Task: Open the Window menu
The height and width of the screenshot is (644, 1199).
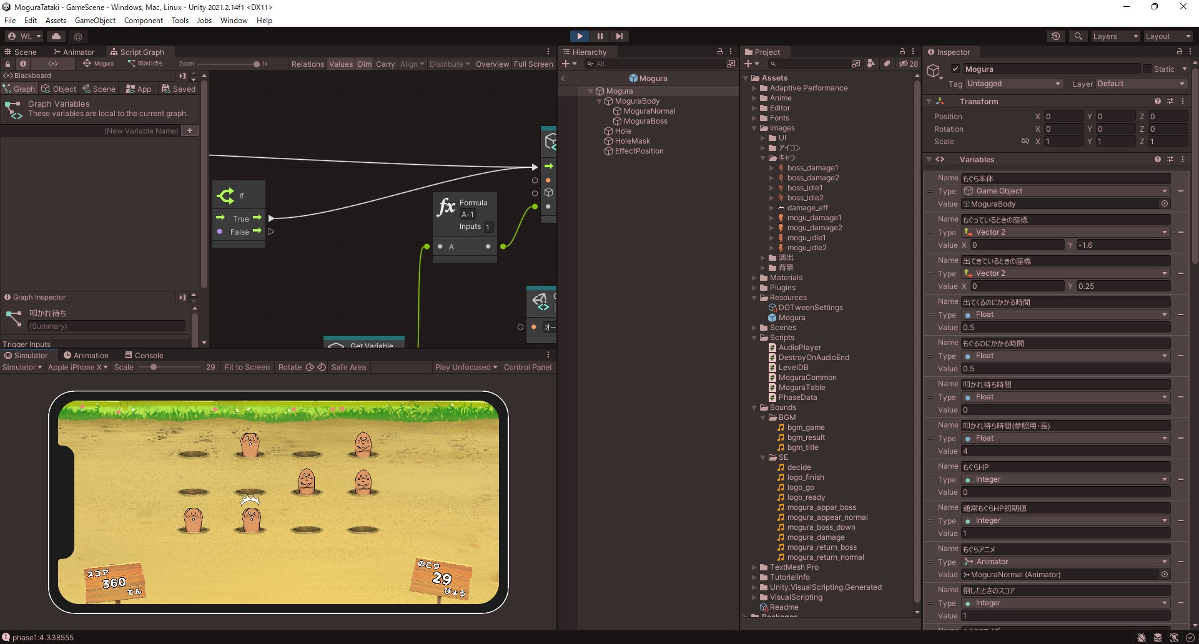Action: click(234, 21)
